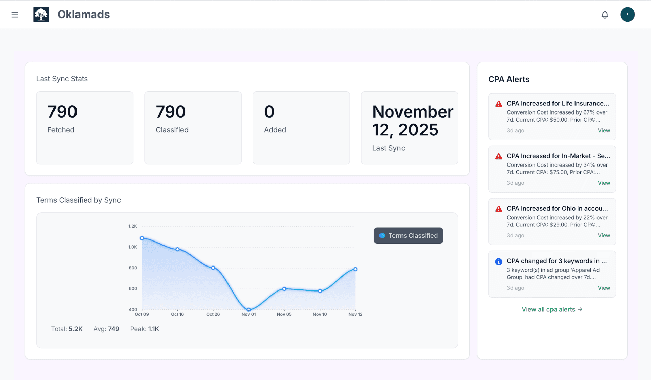Select the 0 Added stat card
This screenshot has width=651, height=380.
click(x=301, y=128)
